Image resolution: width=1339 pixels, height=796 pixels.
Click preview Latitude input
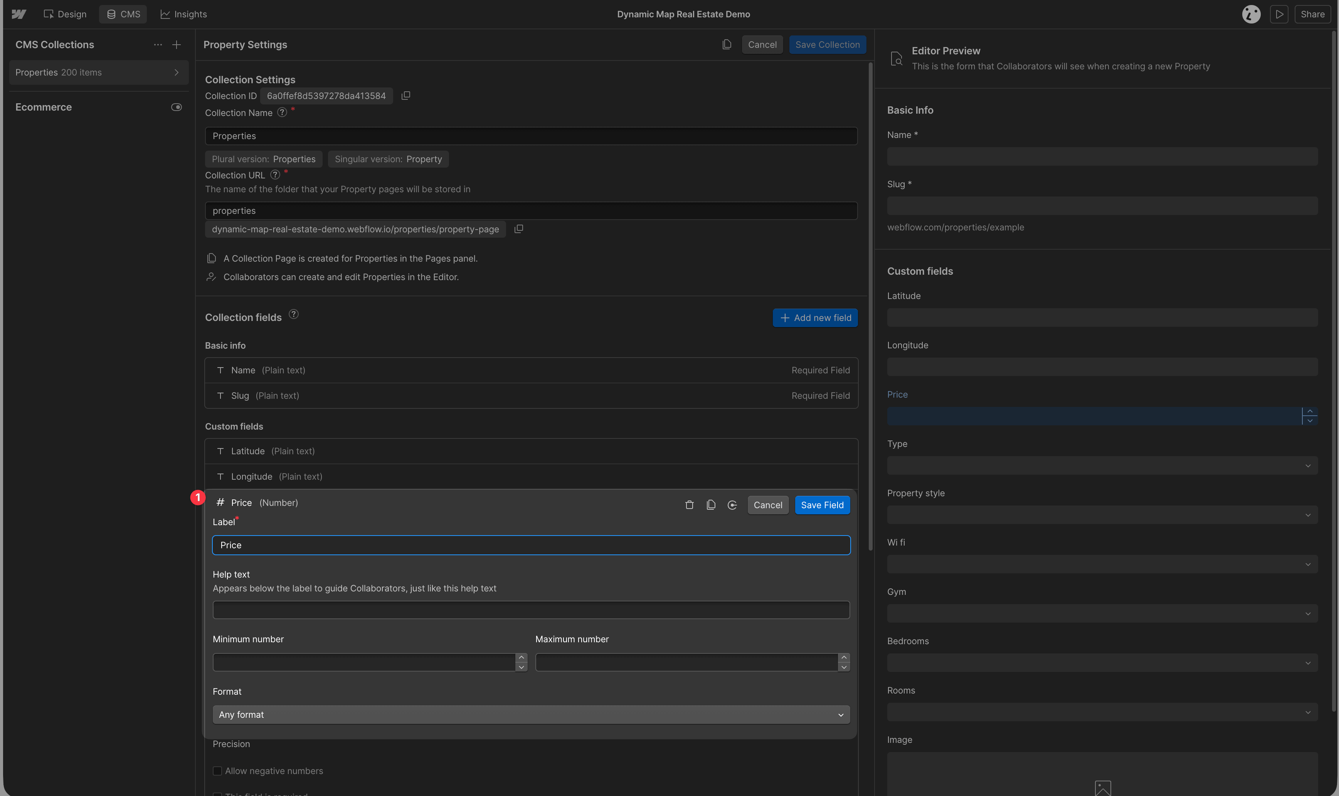(1102, 317)
